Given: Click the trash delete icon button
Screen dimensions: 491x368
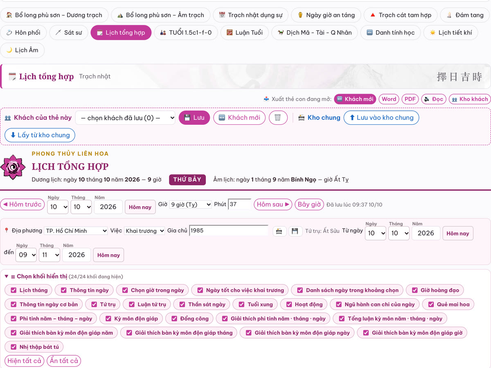Looking at the screenshot, I should point(278,118).
